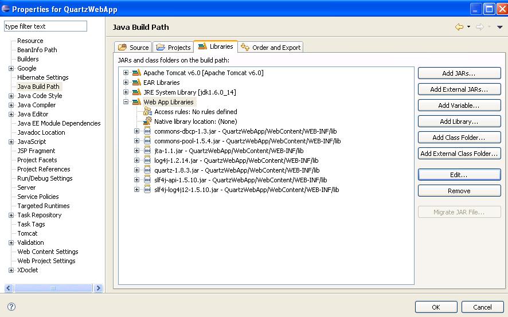The height and width of the screenshot is (317, 508).
Task: Expand the Task Repository node
Action: tap(11, 215)
